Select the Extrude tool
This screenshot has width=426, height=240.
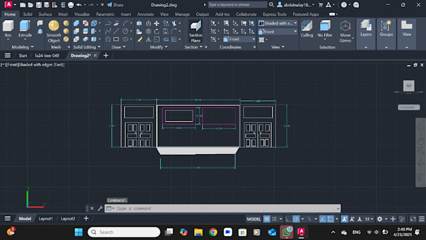[x=25, y=29]
